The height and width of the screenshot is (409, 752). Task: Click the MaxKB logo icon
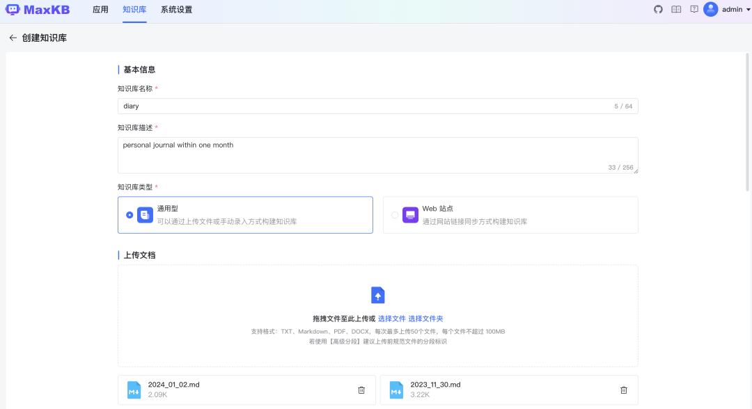(x=15, y=9)
